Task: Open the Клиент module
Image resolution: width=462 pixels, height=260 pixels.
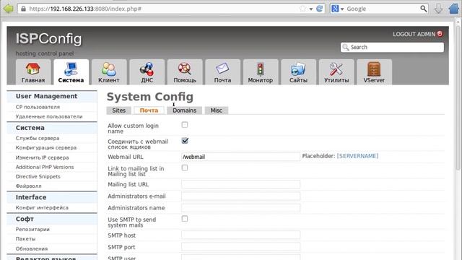Action: point(109,72)
